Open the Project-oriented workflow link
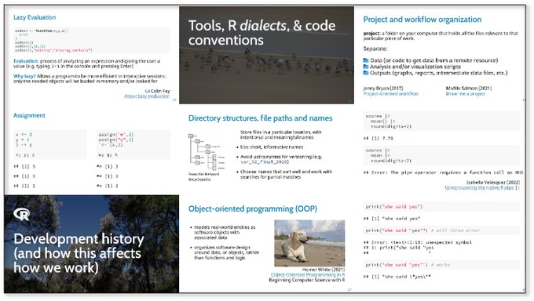Screen dimensions: 534x301 [390, 93]
